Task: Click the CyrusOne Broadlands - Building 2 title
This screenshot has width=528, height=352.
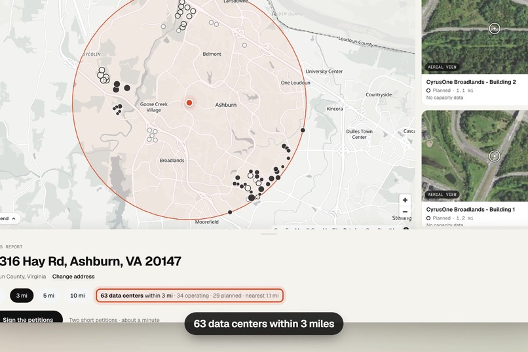Action: 471,82
